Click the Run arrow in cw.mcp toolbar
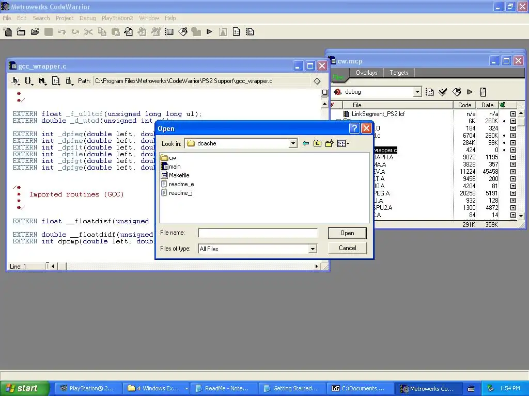The image size is (529, 396). pos(470,92)
